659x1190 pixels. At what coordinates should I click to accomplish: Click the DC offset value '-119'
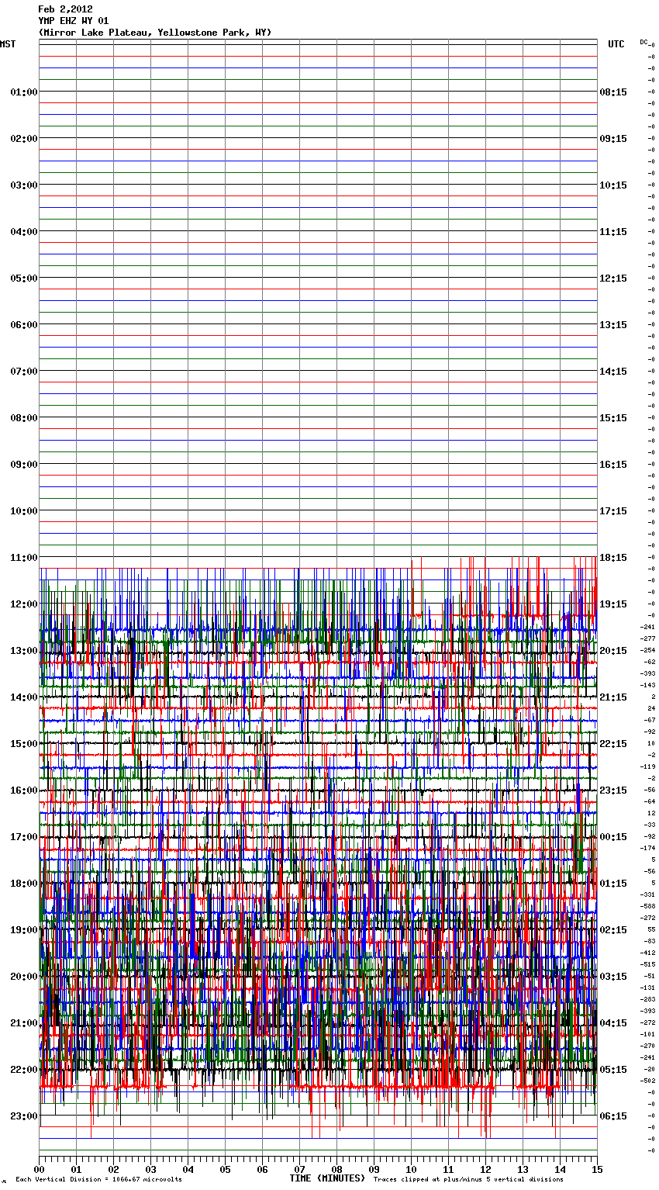648,766
